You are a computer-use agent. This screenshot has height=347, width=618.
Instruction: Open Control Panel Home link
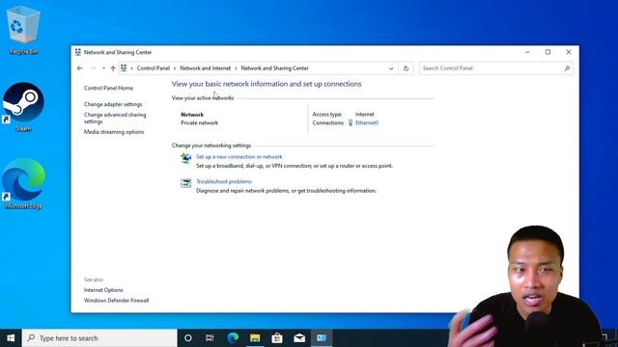(108, 88)
